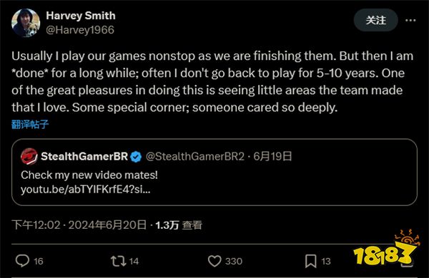Open the youtu.be video link

(85, 190)
